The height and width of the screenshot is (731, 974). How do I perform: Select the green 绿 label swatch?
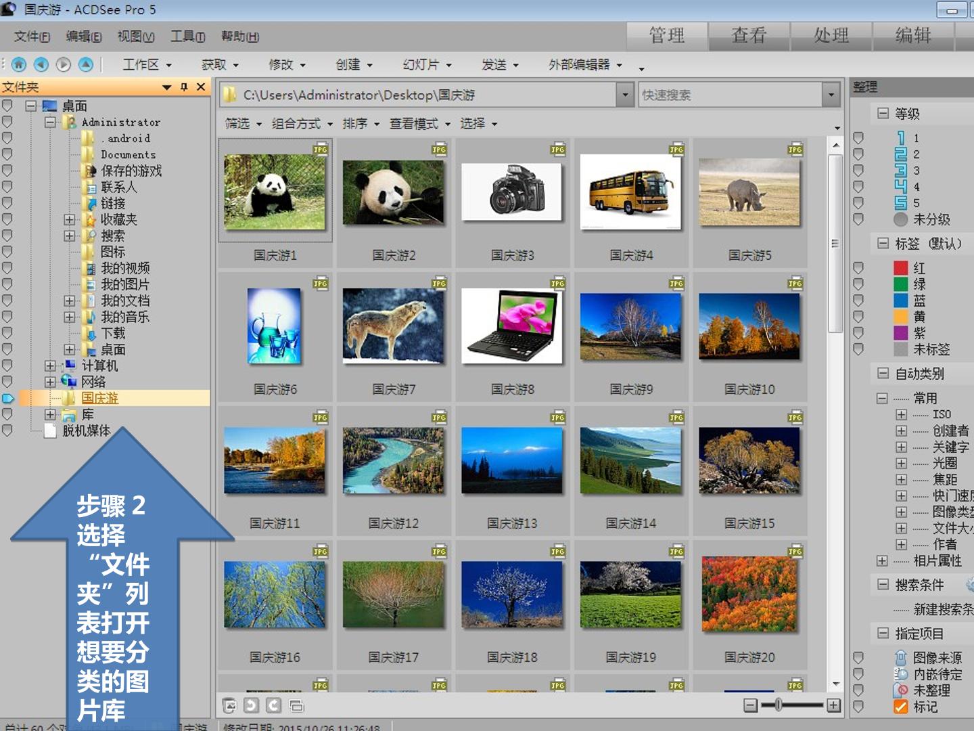(901, 284)
